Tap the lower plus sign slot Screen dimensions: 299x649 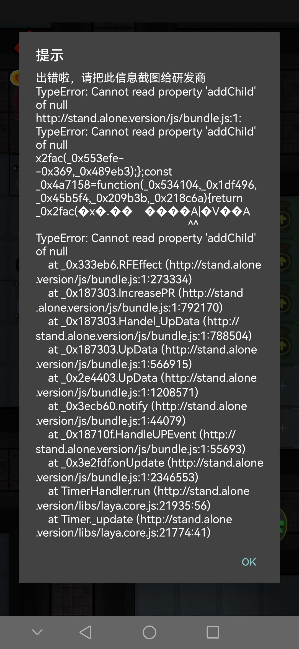coord(283,428)
